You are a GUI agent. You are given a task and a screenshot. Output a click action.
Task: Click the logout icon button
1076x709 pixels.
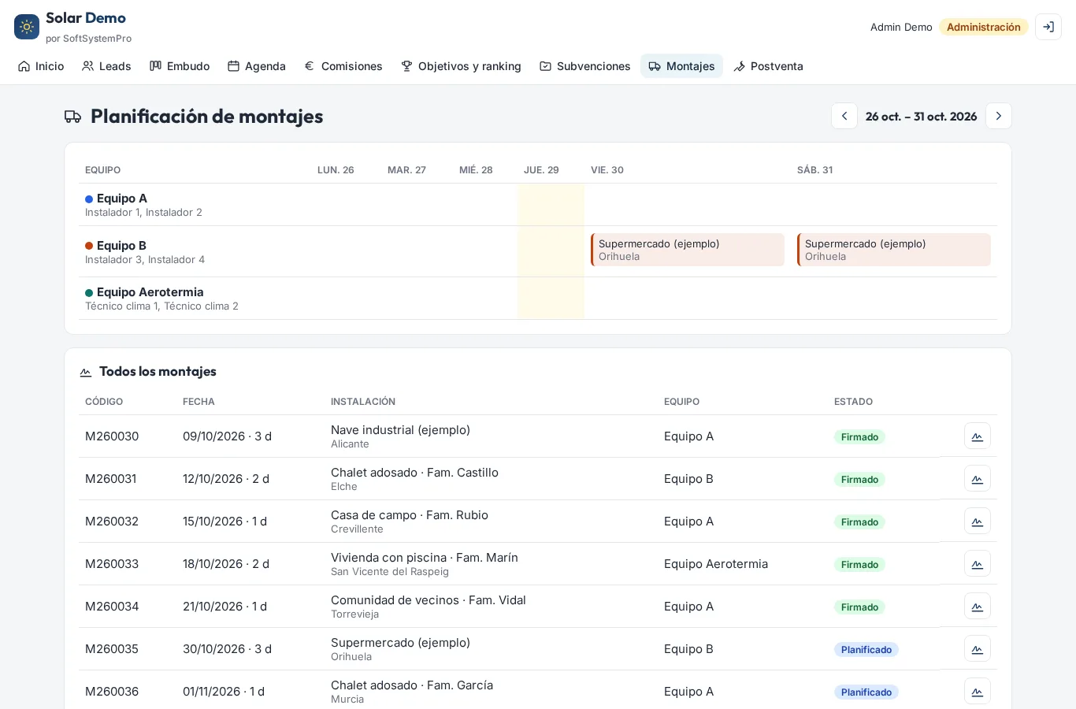coord(1048,27)
